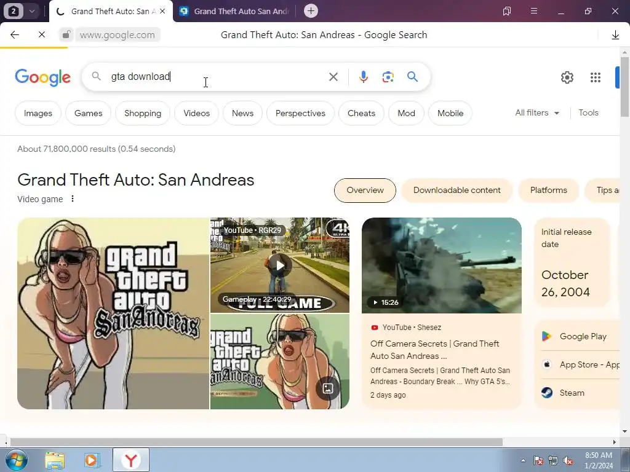The height and width of the screenshot is (472, 630).
Task: Select the Images filter chip
Action: coord(38,113)
